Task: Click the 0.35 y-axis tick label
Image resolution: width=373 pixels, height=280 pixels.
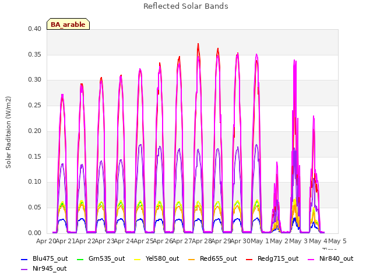Action: point(34,54)
